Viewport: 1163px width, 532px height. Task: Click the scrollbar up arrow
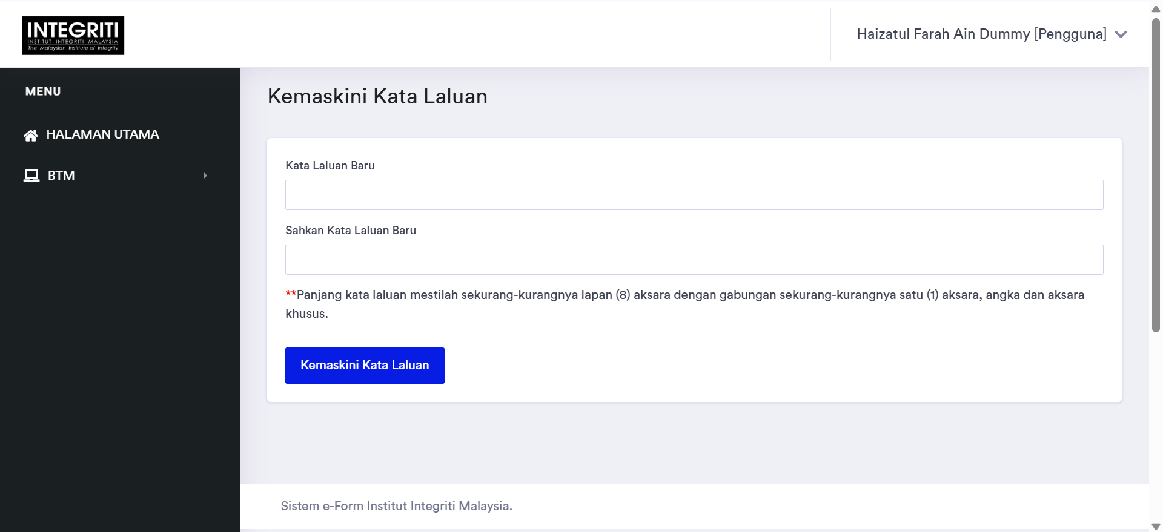(x=1156, y=8)
